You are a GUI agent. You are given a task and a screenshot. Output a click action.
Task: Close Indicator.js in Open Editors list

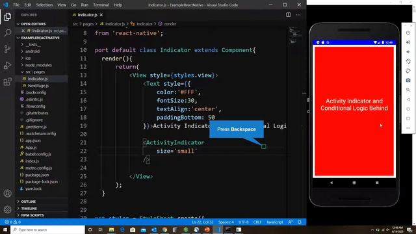tap(23, 31)
